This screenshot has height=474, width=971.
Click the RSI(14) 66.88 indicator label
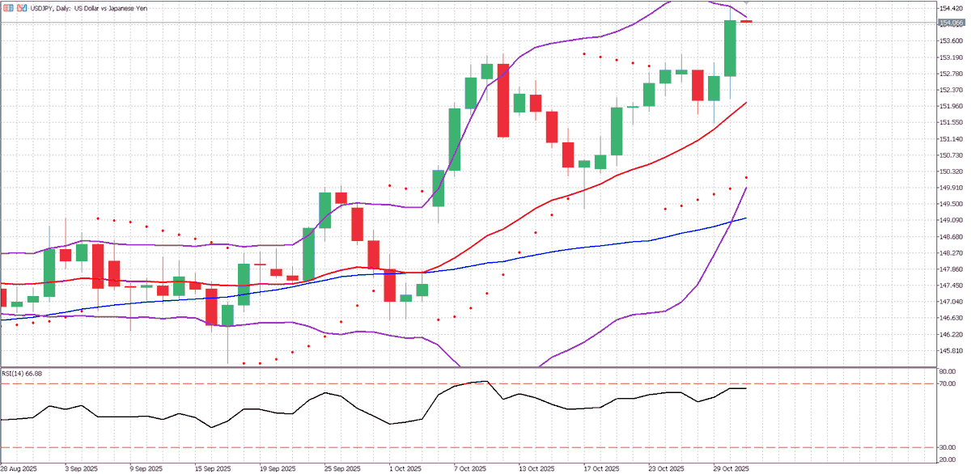point(20,375)
